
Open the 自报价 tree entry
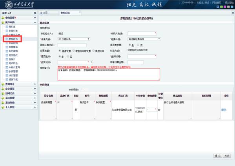coord(12,59)
